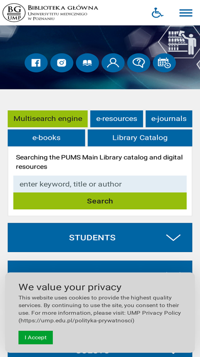Open the Instagram icon link
This screenshot has height=357, width=200.
62,63
